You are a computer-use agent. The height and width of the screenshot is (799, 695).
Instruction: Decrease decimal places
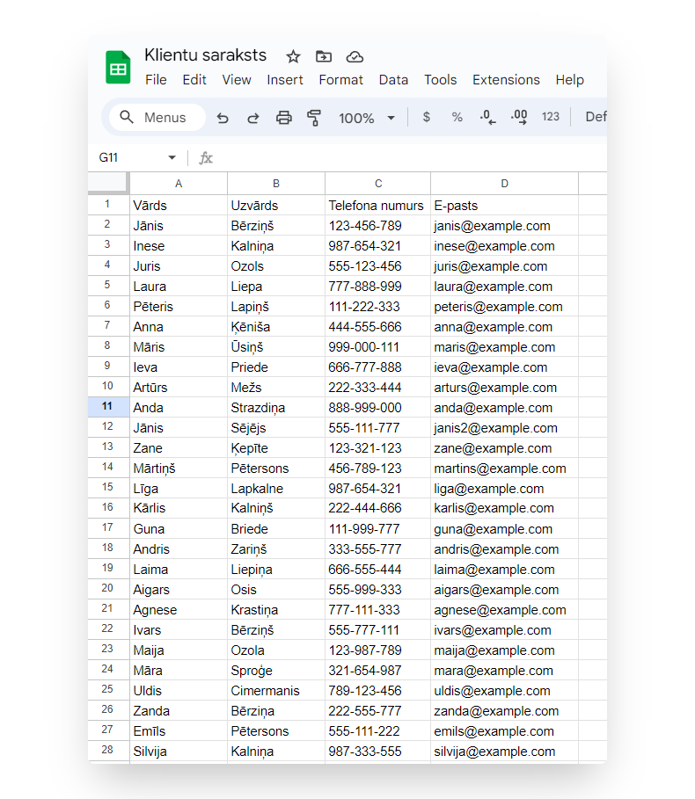[x=487, y=117]
